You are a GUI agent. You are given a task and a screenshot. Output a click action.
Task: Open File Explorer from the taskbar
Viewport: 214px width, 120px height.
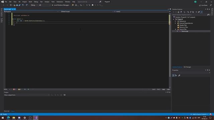pos(14,118)
